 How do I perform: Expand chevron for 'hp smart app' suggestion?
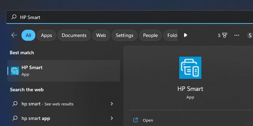[x=112, y=119]
